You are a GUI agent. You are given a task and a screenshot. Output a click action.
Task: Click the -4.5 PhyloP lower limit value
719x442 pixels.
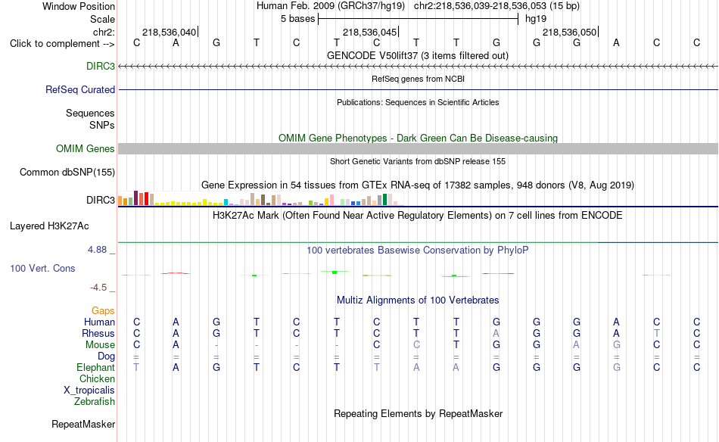[x=98, y=288]
